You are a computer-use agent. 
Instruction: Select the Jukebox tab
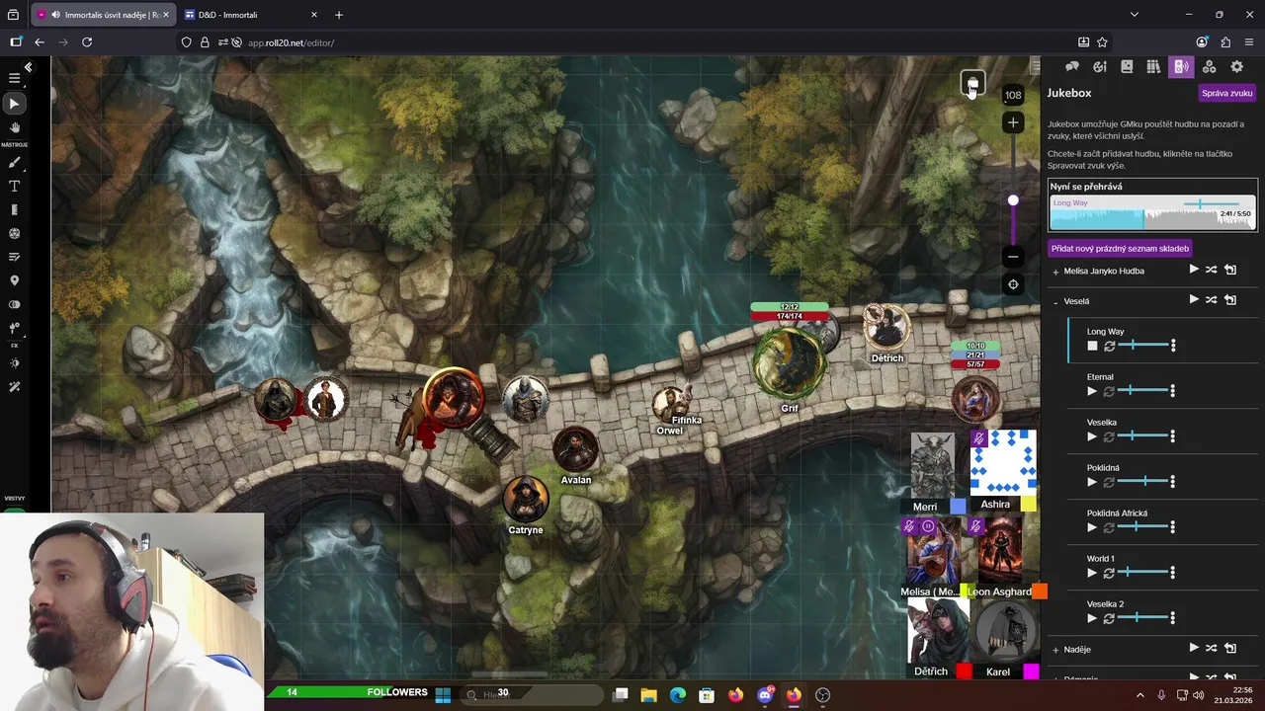1180,67
